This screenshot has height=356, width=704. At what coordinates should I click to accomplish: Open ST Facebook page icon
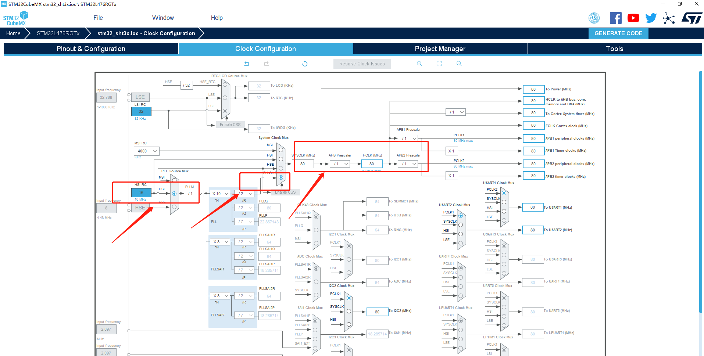coord(616,18)
